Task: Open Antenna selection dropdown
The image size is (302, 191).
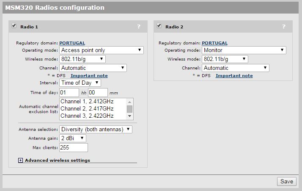Action: 96,129
